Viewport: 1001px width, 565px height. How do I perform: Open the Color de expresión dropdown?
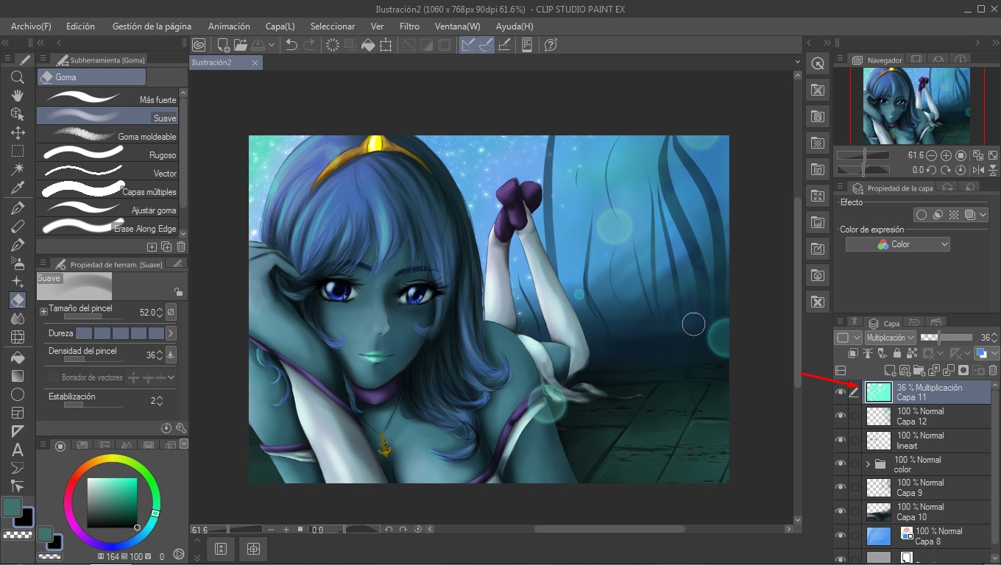897,244
